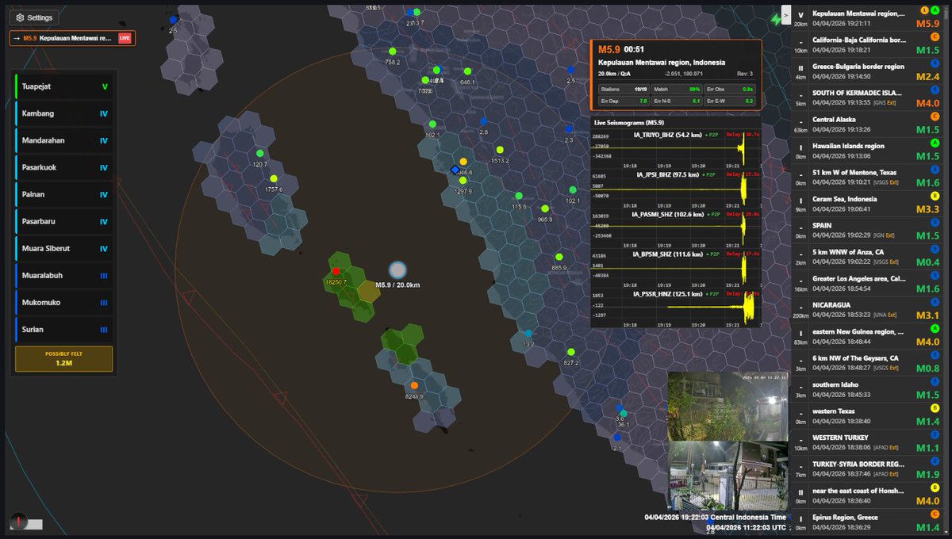Viewport: 952px width, 539px height.
Task: Select Painan intensity IV row
Action: coord(64,195)
